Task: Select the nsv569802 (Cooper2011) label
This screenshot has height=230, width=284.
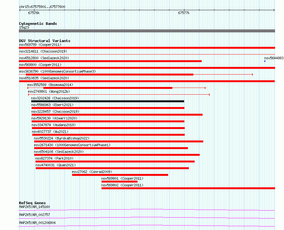Action: click(122, 185)
